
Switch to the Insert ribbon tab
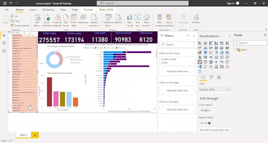tap(33, 10)
